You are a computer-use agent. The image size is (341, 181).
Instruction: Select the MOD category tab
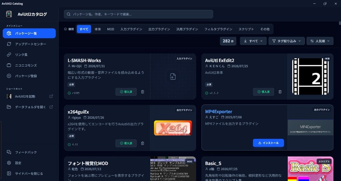(x=110, y=29)
